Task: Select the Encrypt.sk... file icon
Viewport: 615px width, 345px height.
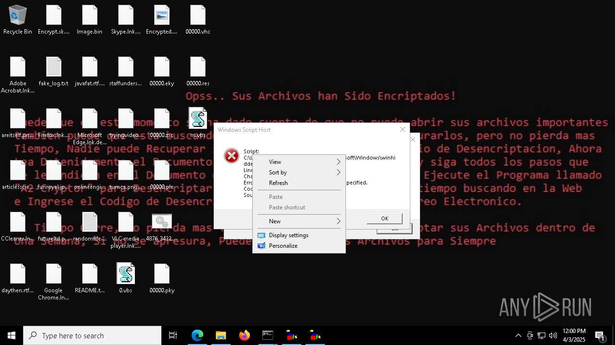Action: [54, 20]
